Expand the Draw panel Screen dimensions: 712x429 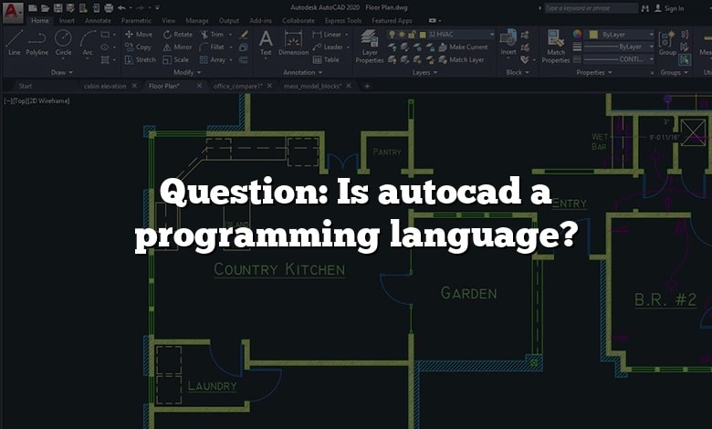62,72
